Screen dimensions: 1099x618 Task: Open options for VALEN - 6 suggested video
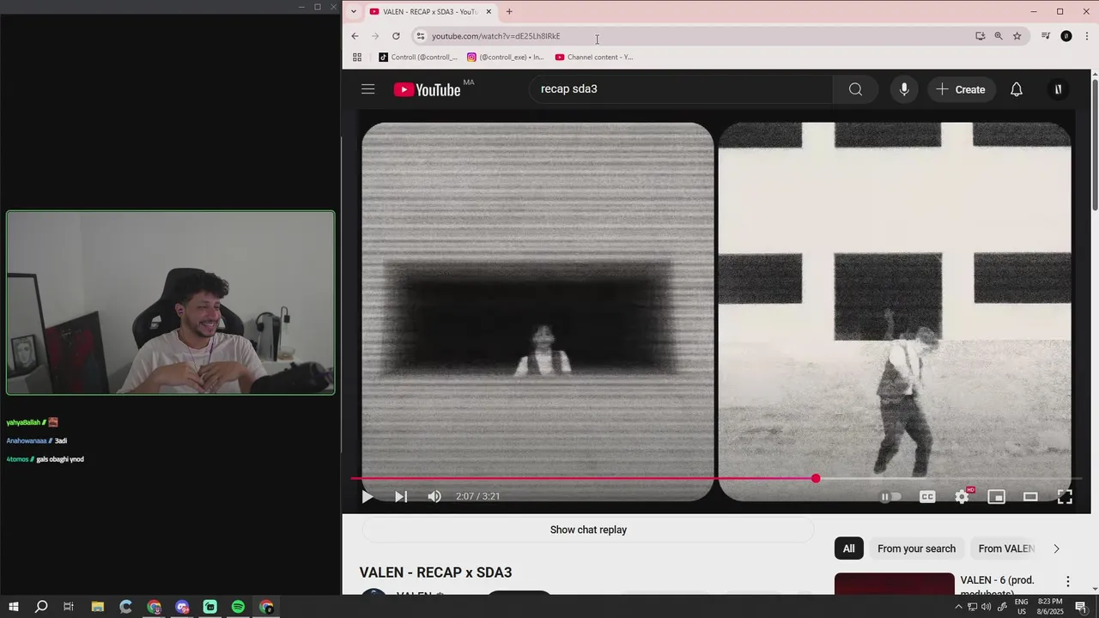click(1068, 582)
